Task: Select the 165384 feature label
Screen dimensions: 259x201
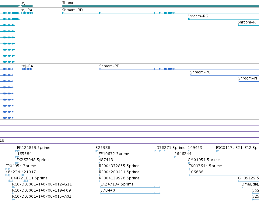Action: tap(24, 154)
